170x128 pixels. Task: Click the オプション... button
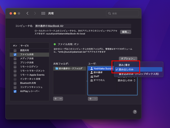tap(128, 59)
